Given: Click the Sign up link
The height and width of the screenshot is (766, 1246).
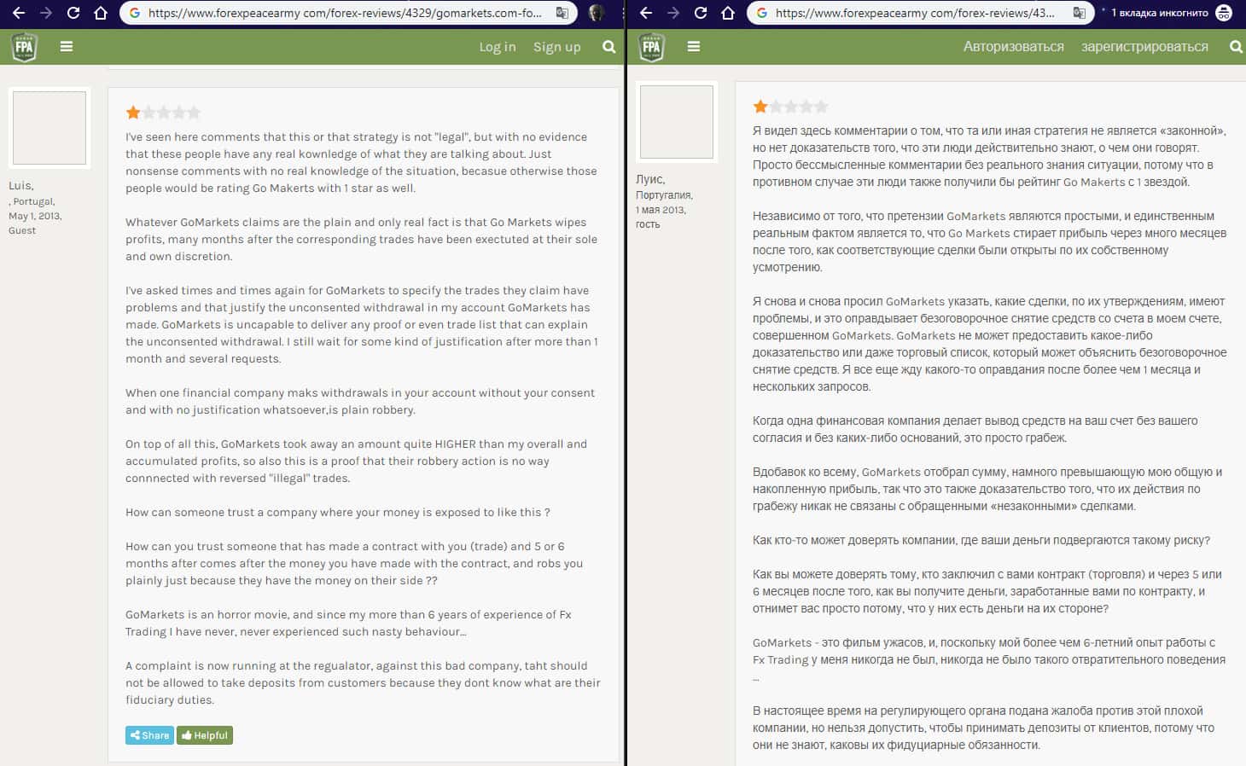Looking at the screenshot, I should (557, 47).
